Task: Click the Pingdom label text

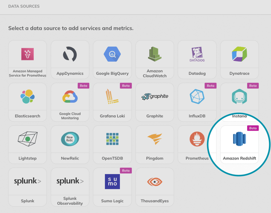Action: tap(154, 158)
